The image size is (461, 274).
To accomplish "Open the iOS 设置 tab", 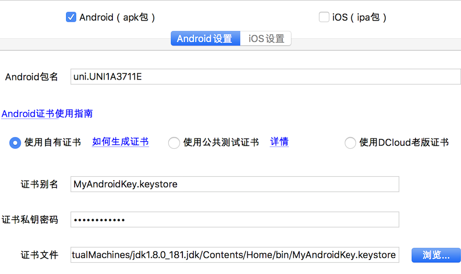I will pos(266,39).
